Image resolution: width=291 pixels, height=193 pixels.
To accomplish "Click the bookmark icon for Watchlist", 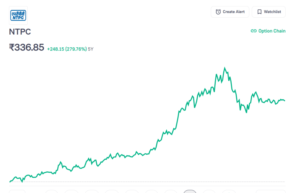I will [x=259, y=12].
